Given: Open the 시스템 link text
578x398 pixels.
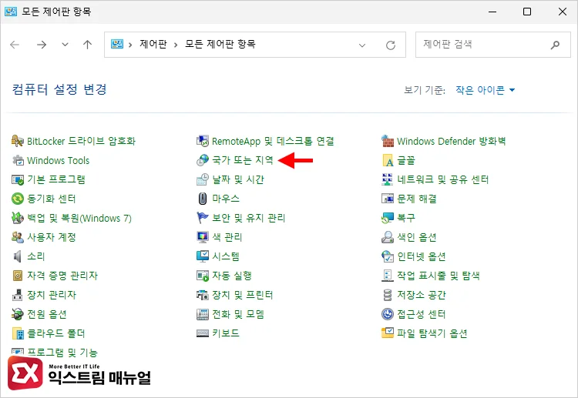Looking at the screenshot, I should [226, 256].
